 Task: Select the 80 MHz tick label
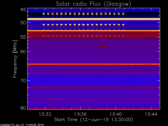click(x=23, y=108)
